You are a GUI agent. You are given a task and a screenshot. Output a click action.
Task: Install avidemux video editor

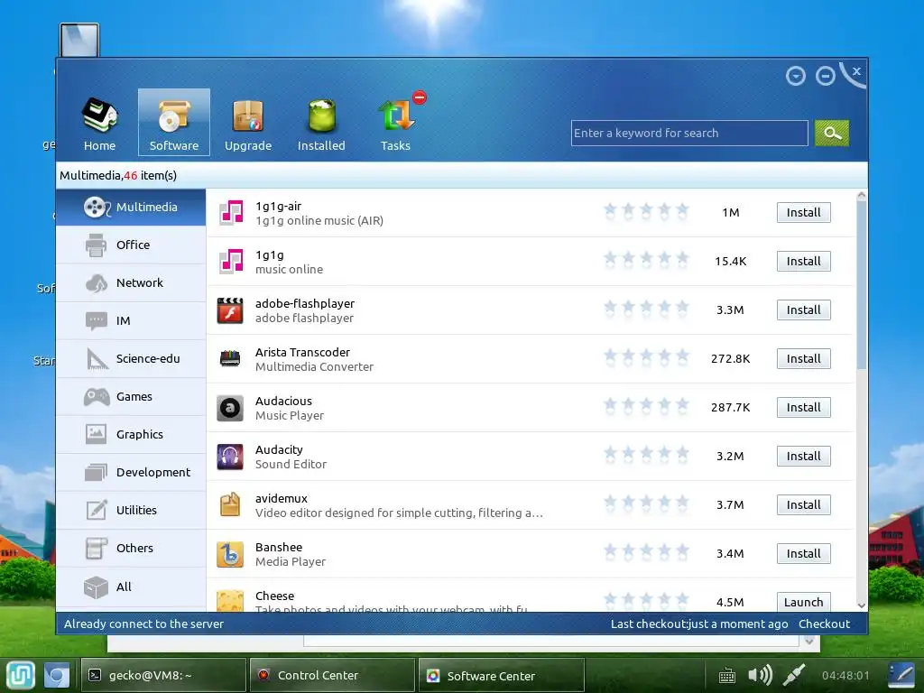pos(803,504)
